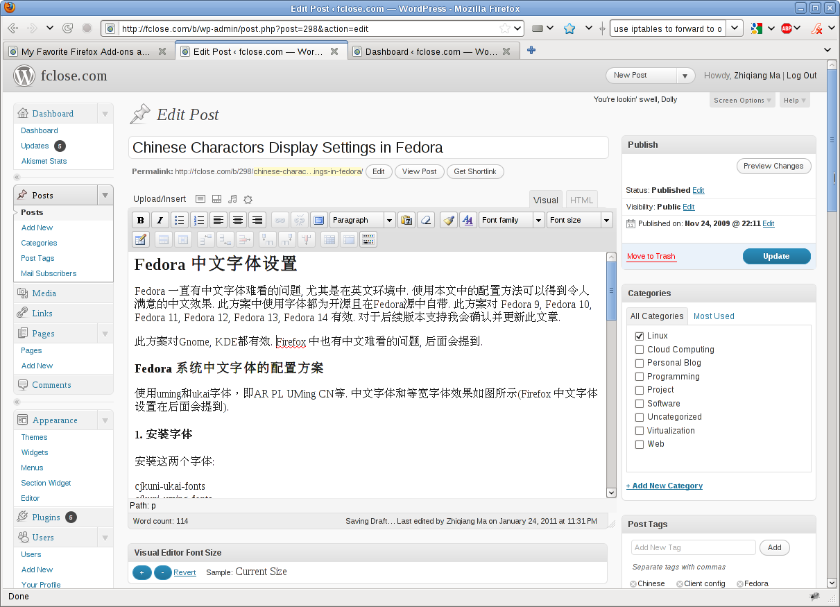Switch to the Most Used categories tab
The height and width of the screenshot is (607, 840).
pos(713,316)
